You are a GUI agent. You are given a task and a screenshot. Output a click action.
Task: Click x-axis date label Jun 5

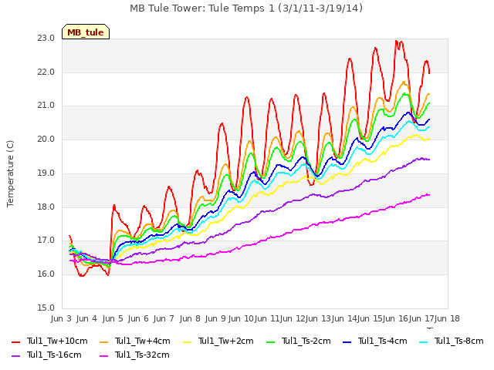pos(113,318)
